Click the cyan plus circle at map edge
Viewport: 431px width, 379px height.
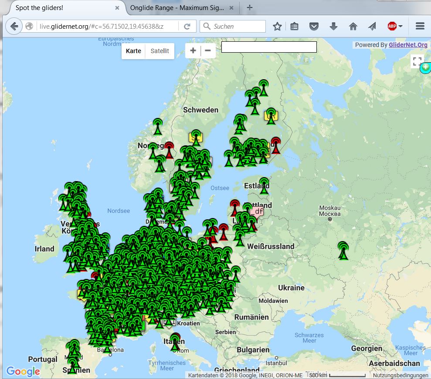click(x=425, y=67)
